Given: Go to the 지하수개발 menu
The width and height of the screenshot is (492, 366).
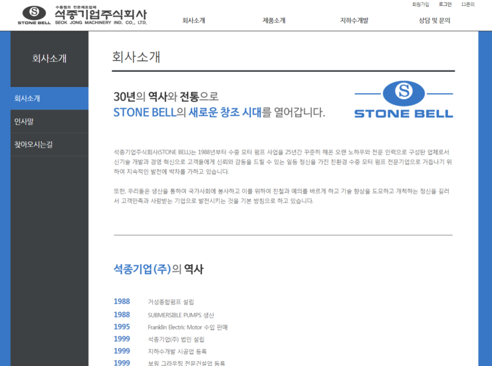Looking at the screenshot, I should [354, 21].
